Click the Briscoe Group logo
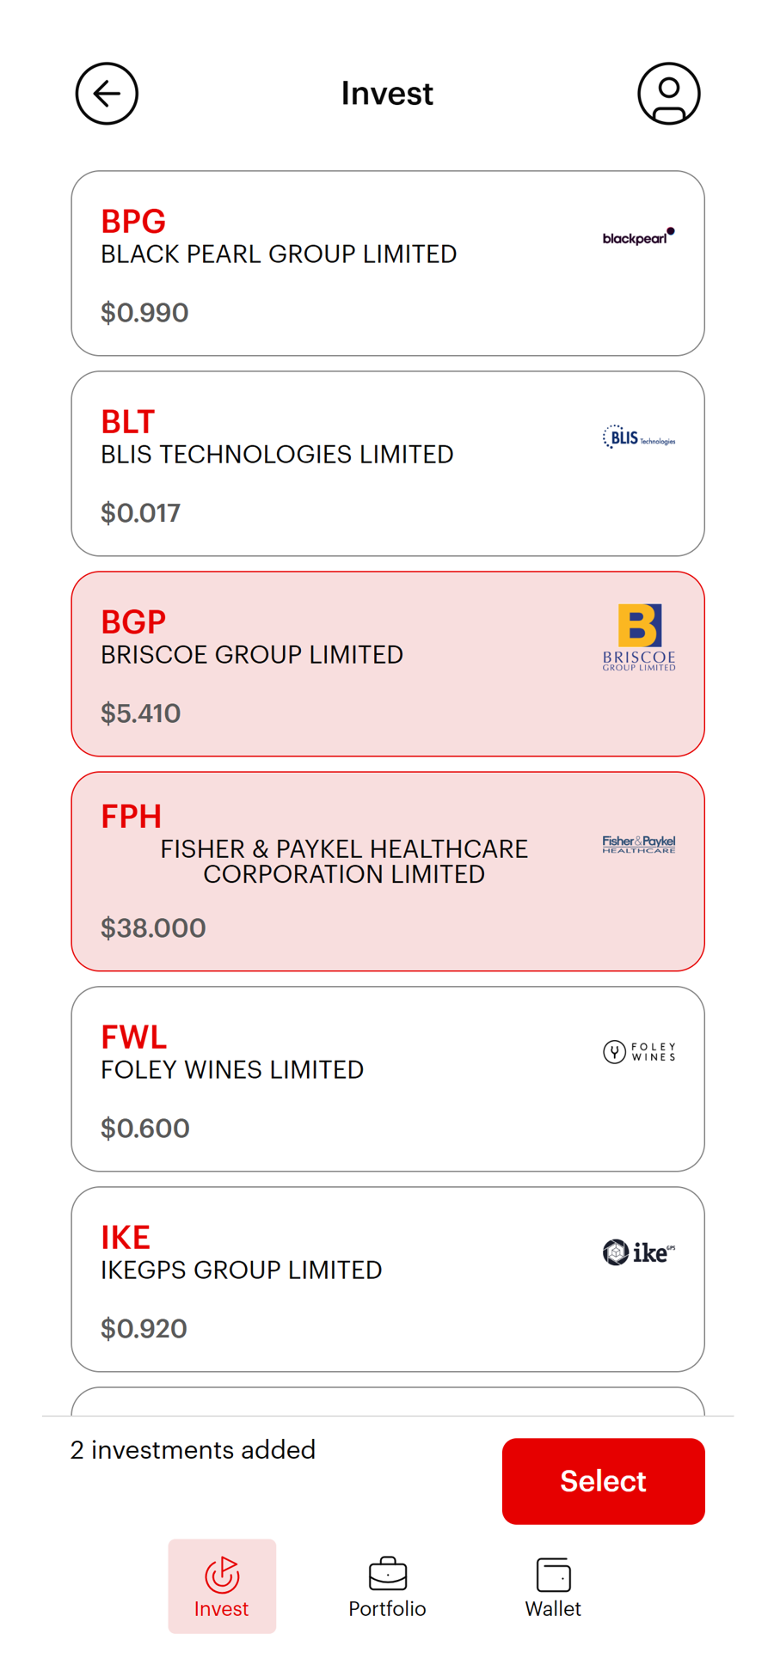 (638, 637)
